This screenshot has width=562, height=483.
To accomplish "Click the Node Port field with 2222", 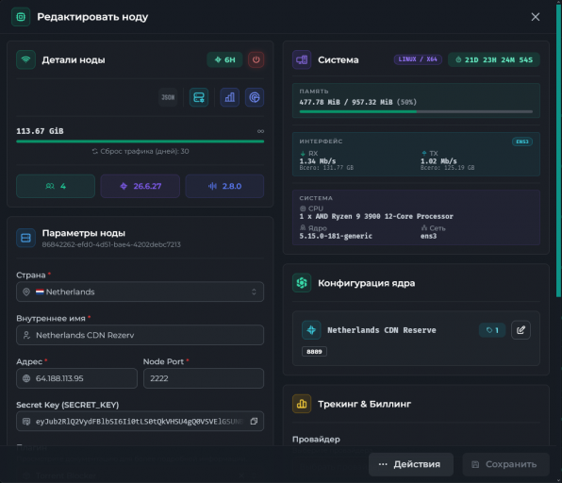I will point(204,378).
